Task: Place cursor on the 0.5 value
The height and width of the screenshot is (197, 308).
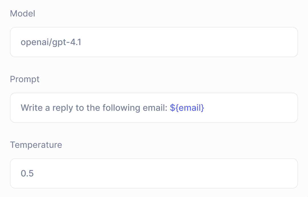Action: (27, 173)
